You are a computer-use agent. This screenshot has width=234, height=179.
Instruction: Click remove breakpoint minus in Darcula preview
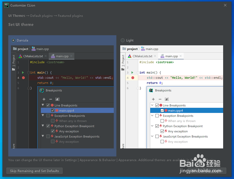coord(51,99)
